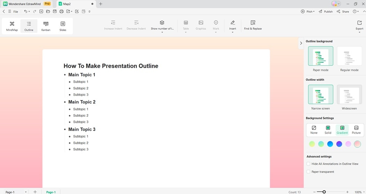Open the user account avatar menu
The width and height of the screenshot is (366, 194).
pos(336,4)
